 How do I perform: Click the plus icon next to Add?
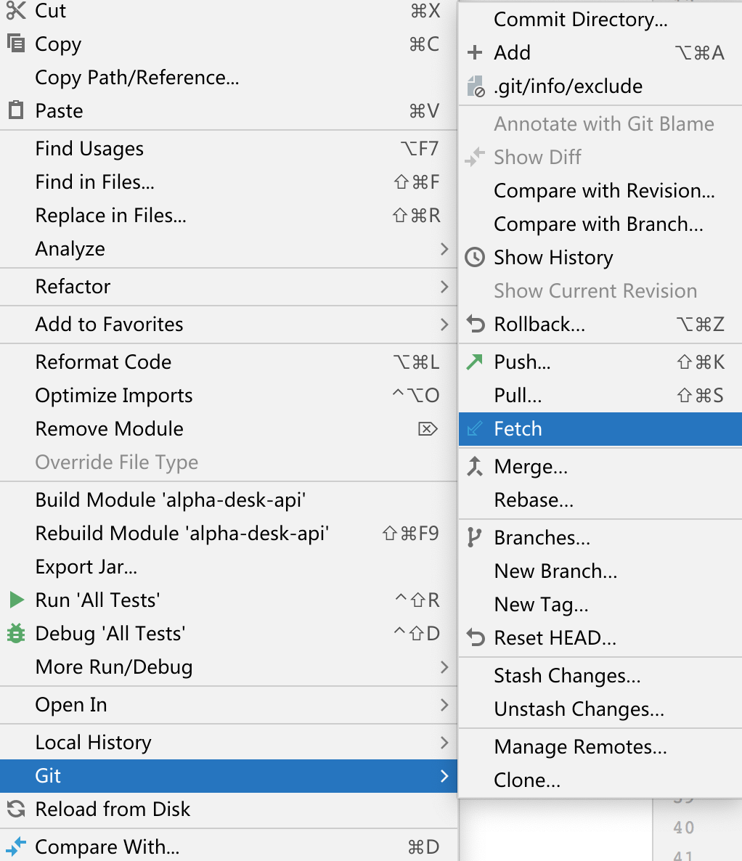pos(476,52)
